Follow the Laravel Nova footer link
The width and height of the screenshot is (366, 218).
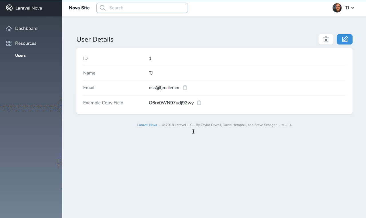(147, 125)
